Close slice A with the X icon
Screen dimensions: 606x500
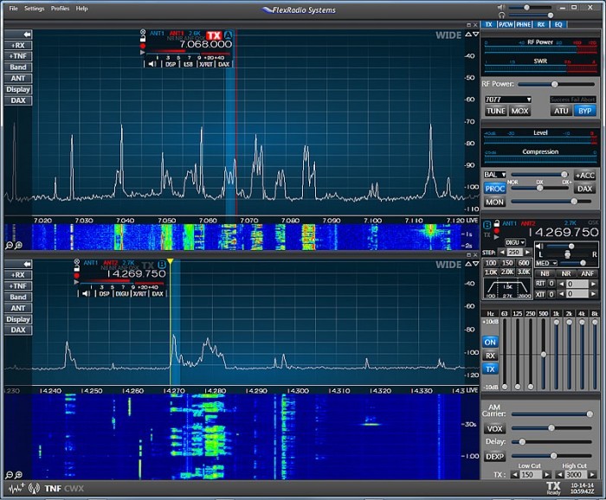coord(143,32)
